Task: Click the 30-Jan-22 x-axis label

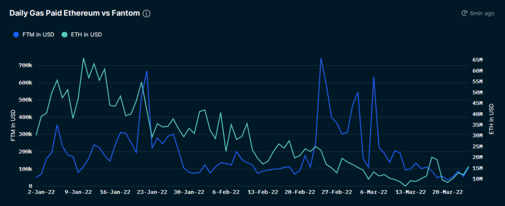Action: point(189,192)
